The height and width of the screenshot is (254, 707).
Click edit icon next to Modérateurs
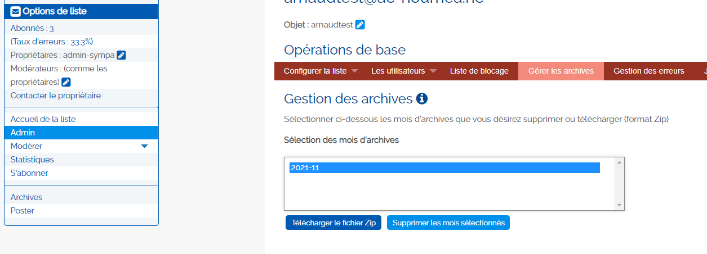pyautogui.click(x=66, y=82)
